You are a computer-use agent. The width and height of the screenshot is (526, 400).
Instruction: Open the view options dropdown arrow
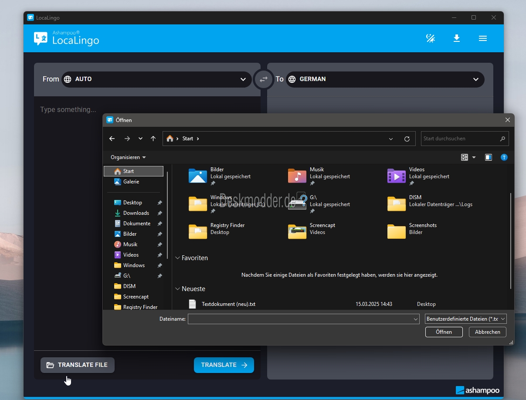(x=474, y=157)
